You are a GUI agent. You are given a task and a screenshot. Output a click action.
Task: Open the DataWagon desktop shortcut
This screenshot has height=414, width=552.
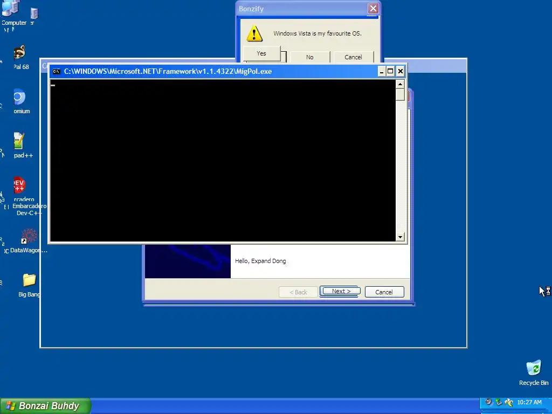tap(28, 241)
